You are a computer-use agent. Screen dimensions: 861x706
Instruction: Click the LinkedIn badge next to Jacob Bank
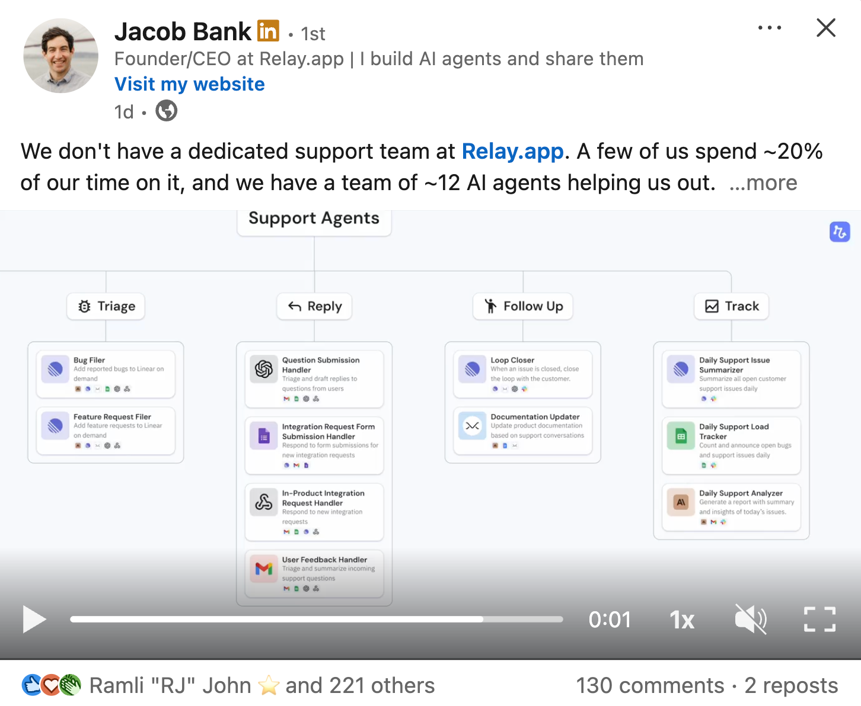coord(268,31)
